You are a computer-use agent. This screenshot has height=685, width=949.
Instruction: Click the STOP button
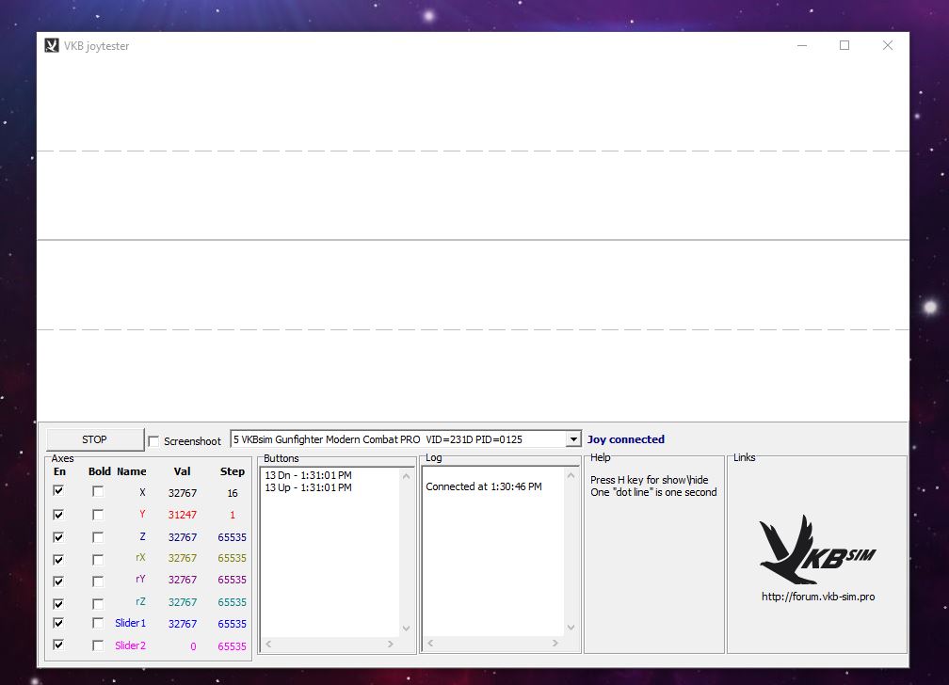(95, 439)
